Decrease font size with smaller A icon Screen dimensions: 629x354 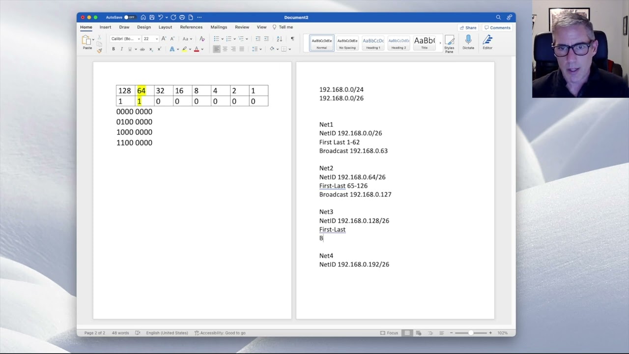click(172, 39)
